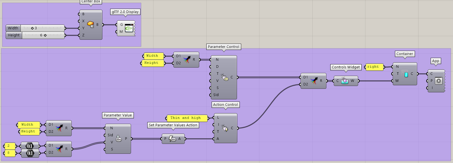Click the Merge icon feeding Parameter Control

click(x=187, y=60)
